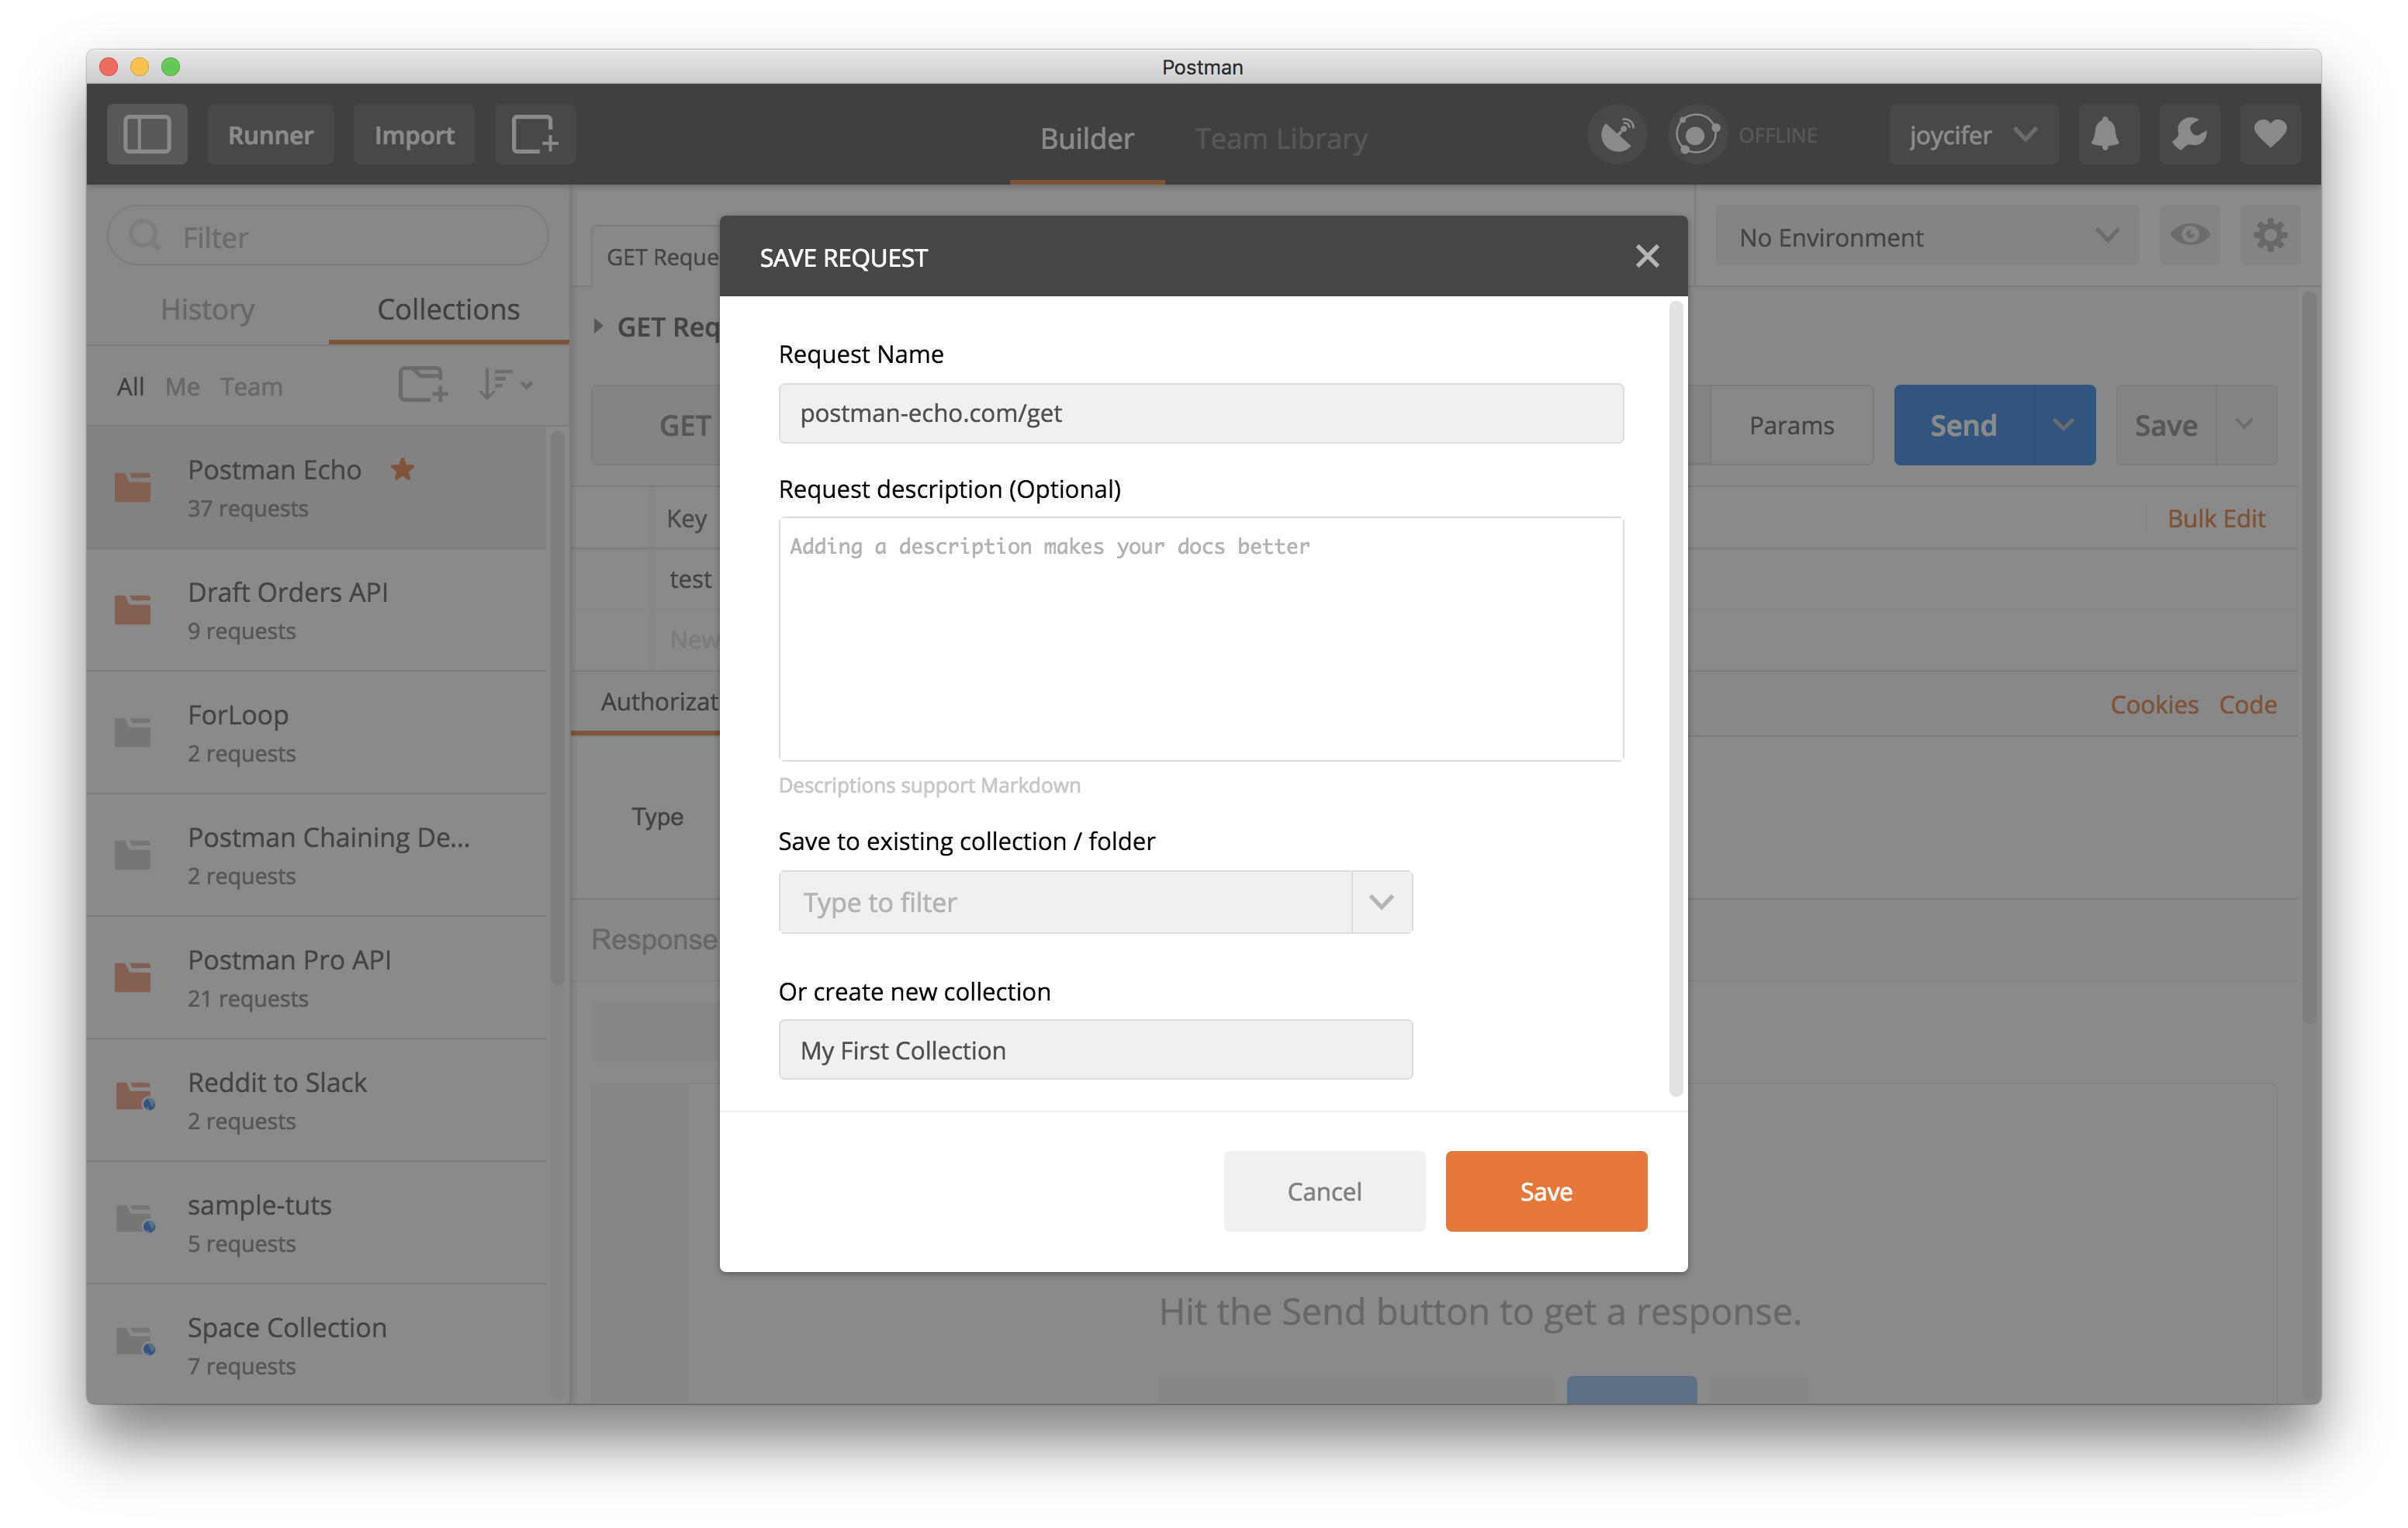Click the environment quick look eye icon

point(2189,236)
